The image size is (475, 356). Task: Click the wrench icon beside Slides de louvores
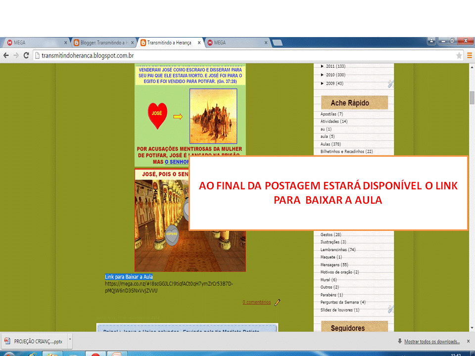[390, 310]
